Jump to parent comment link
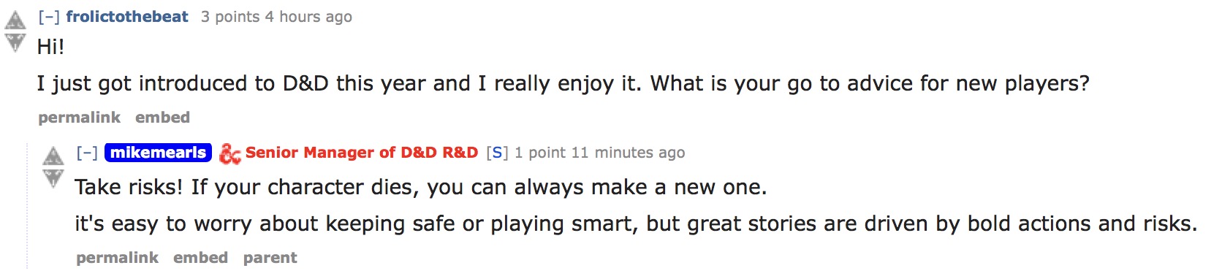 tap(270, 258)
